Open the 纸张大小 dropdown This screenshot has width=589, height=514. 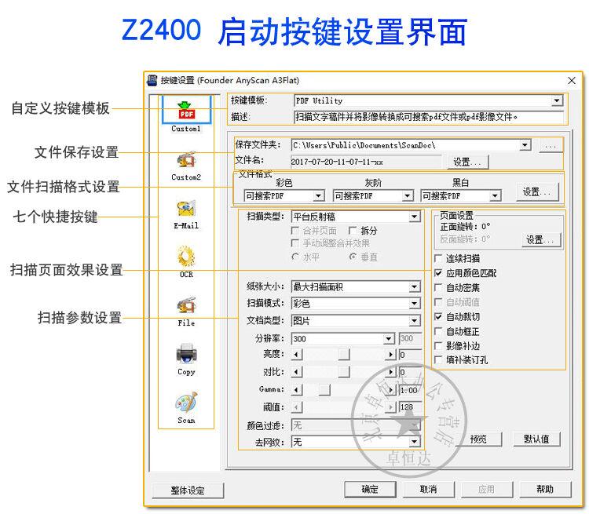415,287
